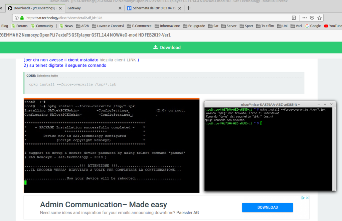
Task: Expand the Vari bookmark folder
Action: coord(296,26)
